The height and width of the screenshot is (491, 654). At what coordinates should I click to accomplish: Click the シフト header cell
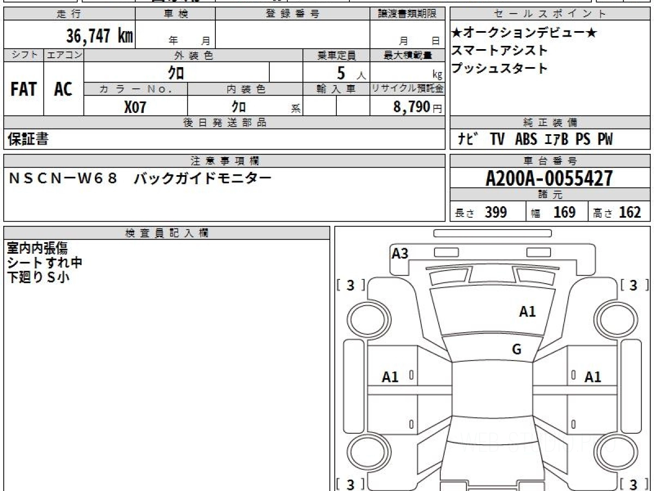(x=23, y=55)
